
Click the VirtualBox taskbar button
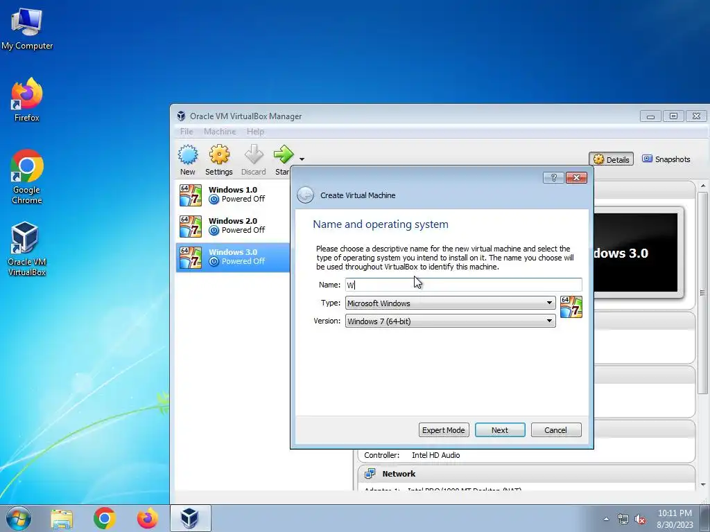point(190,518)
